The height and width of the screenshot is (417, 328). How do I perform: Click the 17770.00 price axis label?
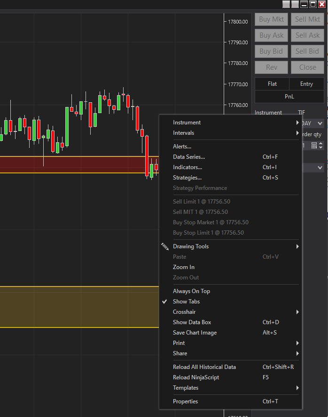[x=238, y=84]
